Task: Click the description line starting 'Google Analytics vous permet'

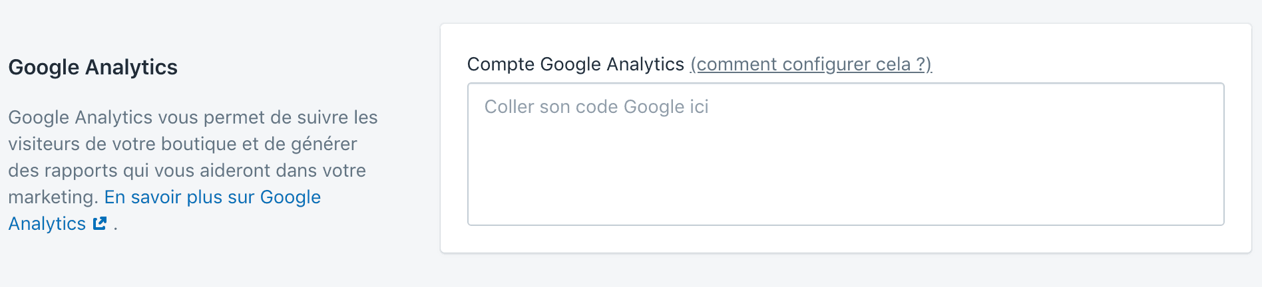Action: coord(193,118)
